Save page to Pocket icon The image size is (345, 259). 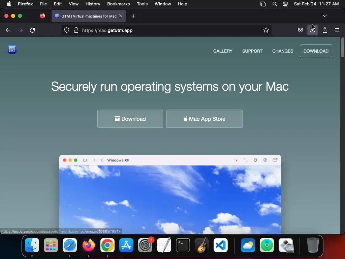tap(300, 30)
